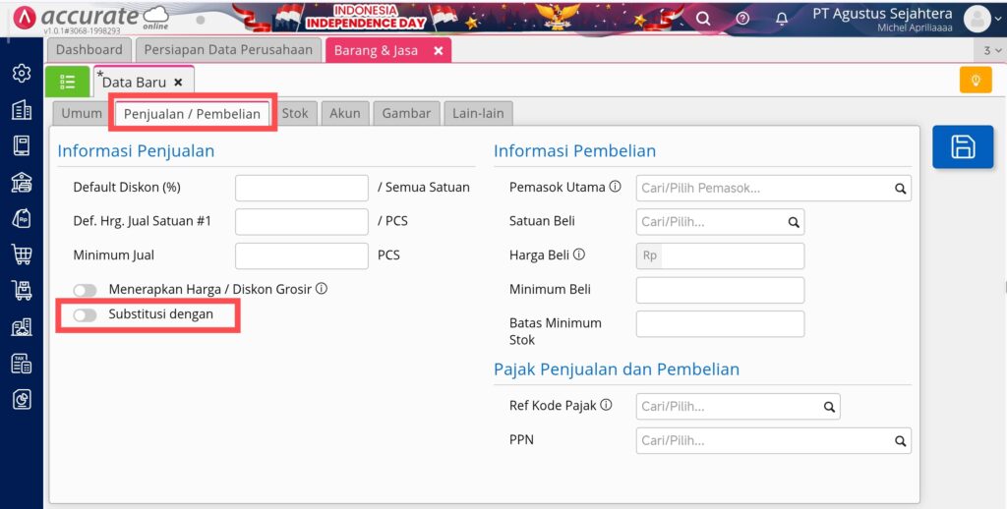Open the Umum tab
The image size is (1007, 509).
(82, 113)
